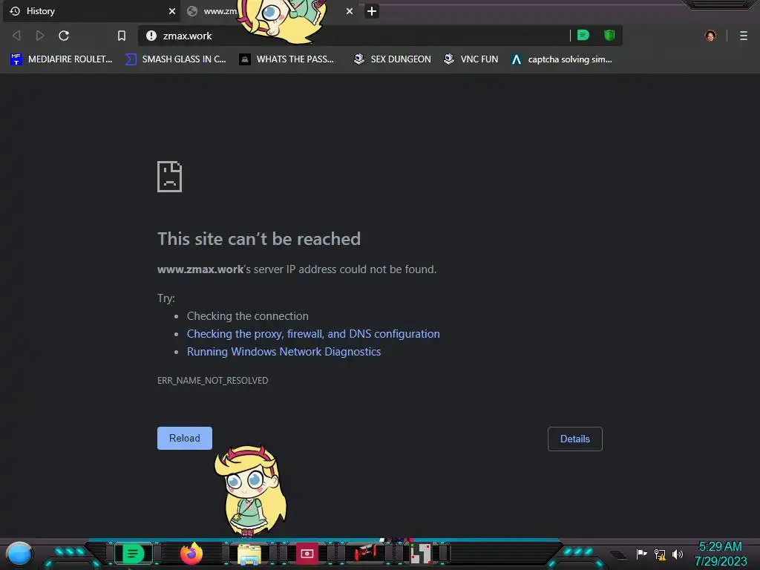Open the Start orb button

point(19,554)
